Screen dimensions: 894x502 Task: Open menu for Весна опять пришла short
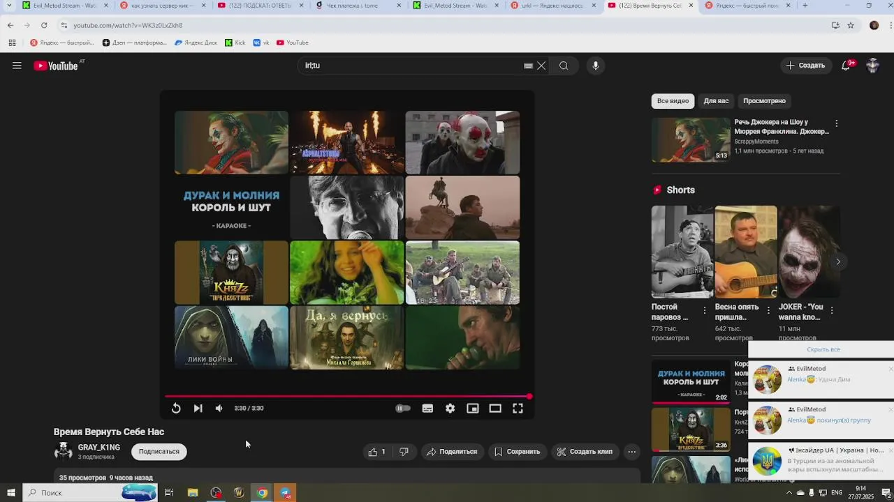point(768,310)
